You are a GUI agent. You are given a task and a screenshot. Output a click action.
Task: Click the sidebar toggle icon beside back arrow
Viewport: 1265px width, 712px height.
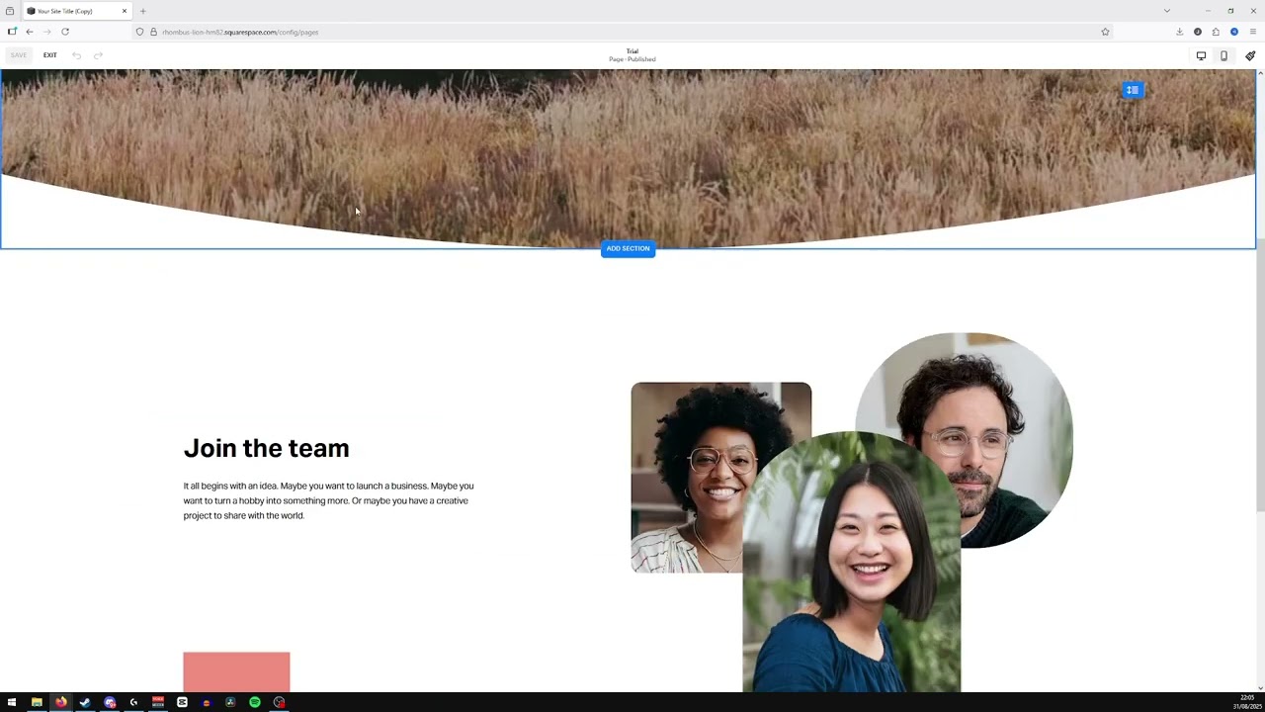pyautogui.click(x=12, y=32)
